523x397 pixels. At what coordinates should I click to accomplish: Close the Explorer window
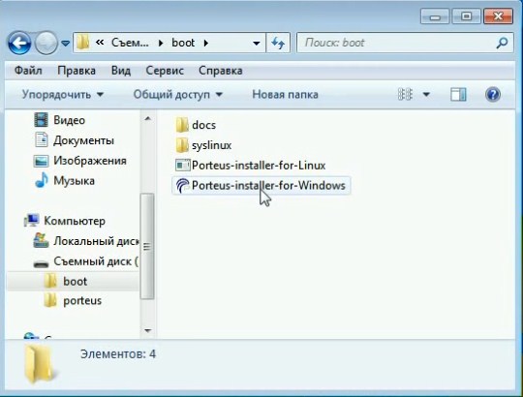(x=498, y=16)
